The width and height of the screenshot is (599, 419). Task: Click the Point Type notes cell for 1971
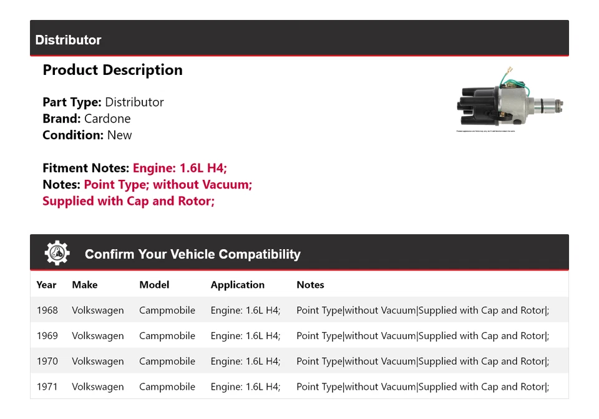(x=423, y=387)
